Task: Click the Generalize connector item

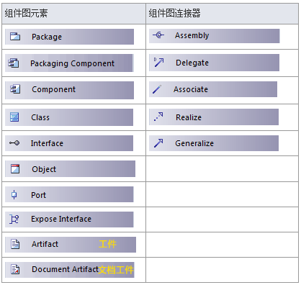Action: [214, 143]
